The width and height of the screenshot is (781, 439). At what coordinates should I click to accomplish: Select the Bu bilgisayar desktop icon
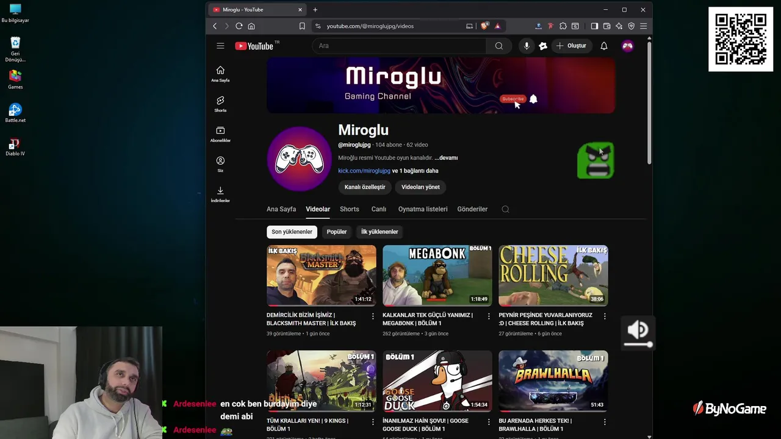(x=15, y=13)
